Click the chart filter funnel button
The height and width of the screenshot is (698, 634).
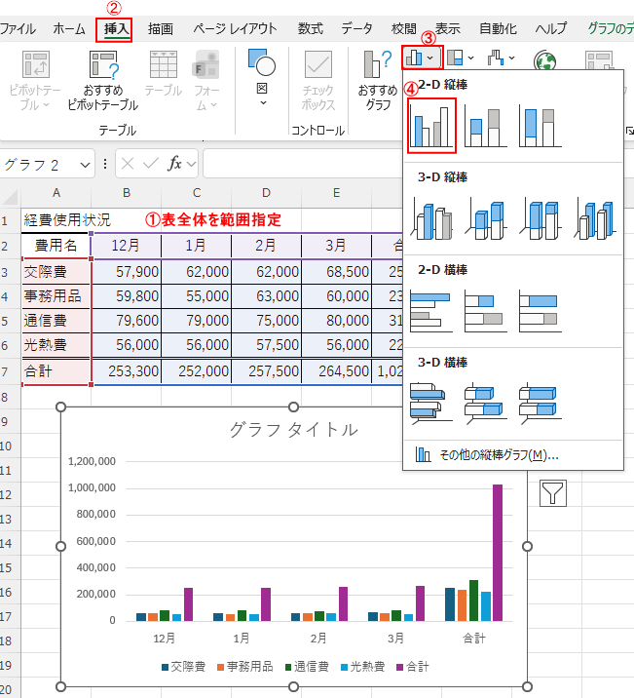[x=553, y=494]
